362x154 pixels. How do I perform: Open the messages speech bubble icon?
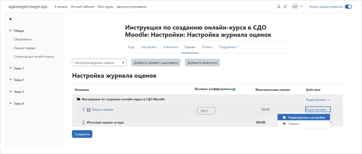point(285,7)
